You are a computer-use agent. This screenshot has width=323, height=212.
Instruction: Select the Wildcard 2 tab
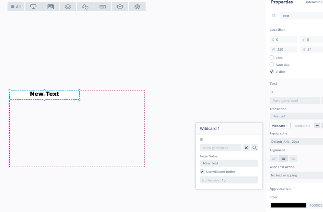[x=302, y=126]
